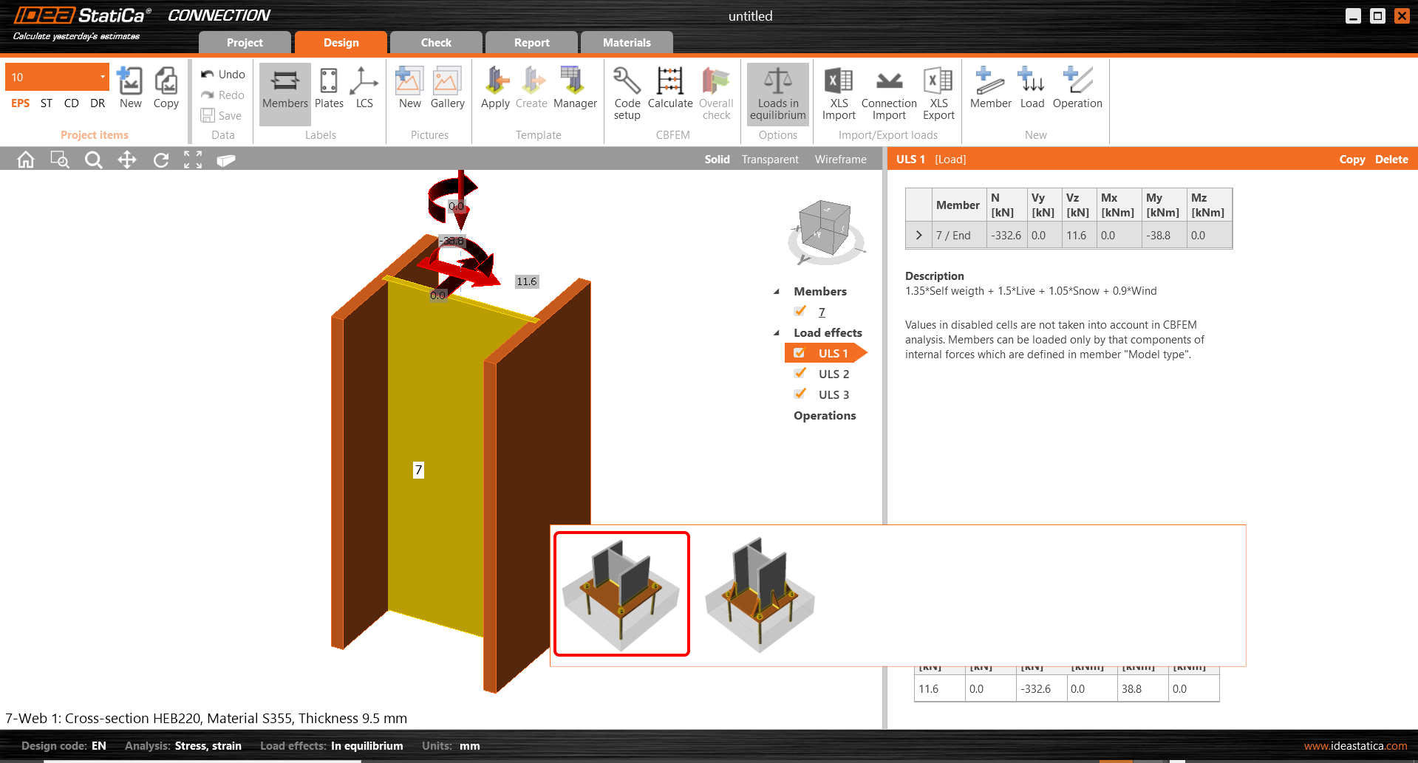Click the home view icon

(x=26, y=160)
